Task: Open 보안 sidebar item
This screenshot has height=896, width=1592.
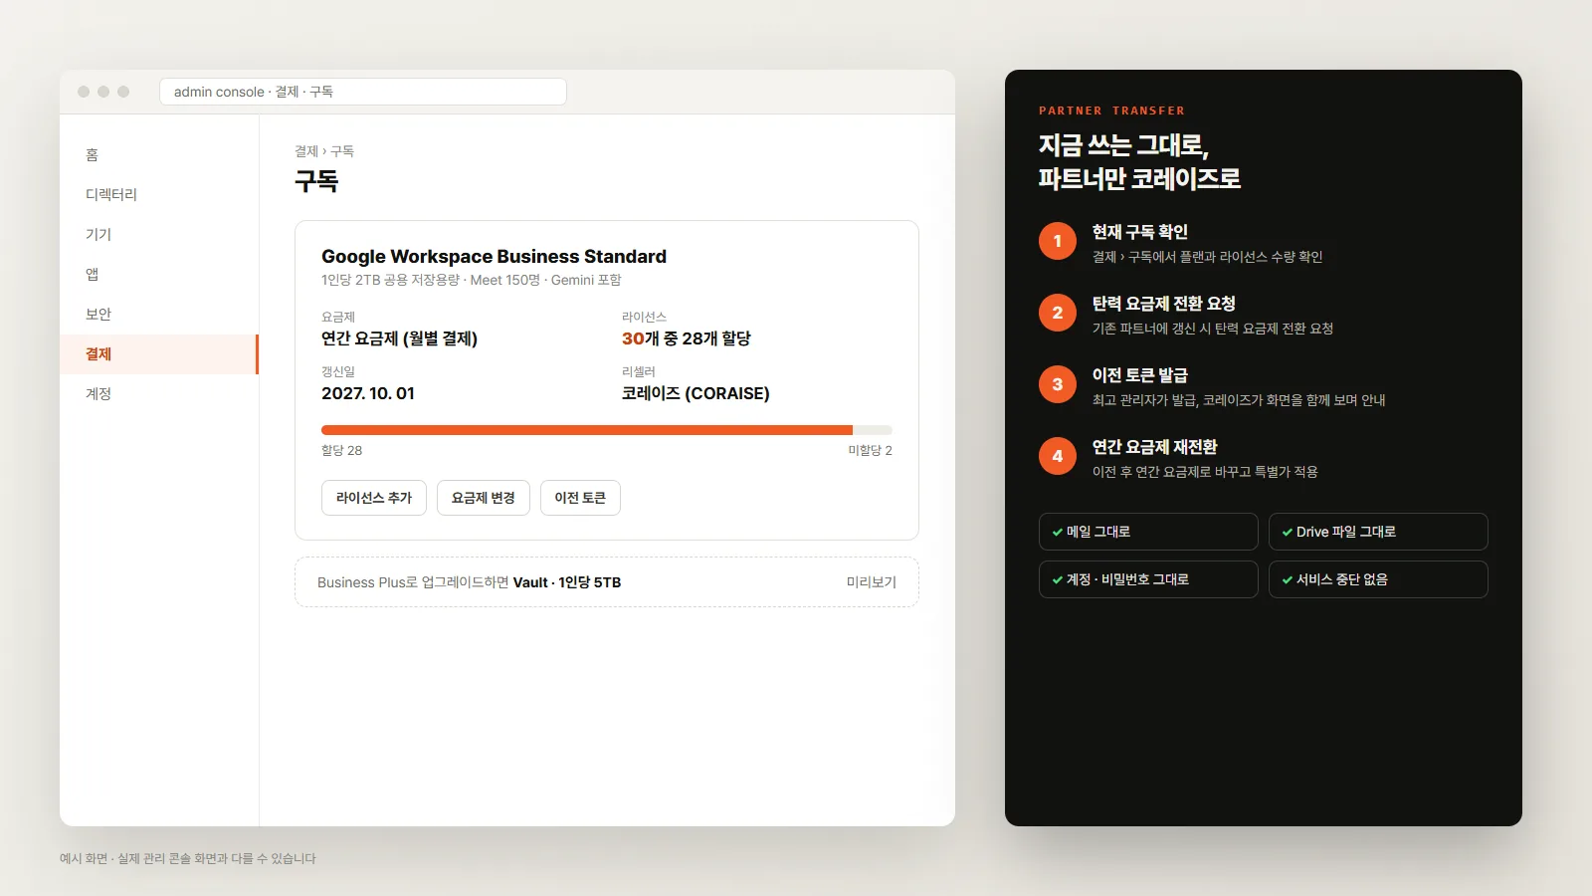Action: 159,315
